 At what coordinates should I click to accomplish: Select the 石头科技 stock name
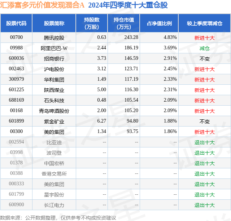coord(54,101)
